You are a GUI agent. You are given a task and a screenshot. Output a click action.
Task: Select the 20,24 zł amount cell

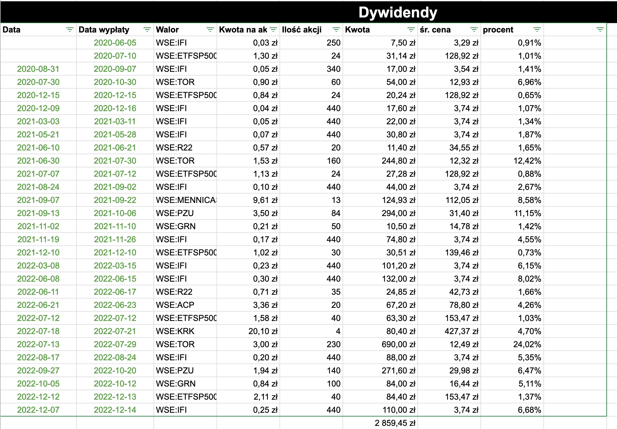click(380, 95)
